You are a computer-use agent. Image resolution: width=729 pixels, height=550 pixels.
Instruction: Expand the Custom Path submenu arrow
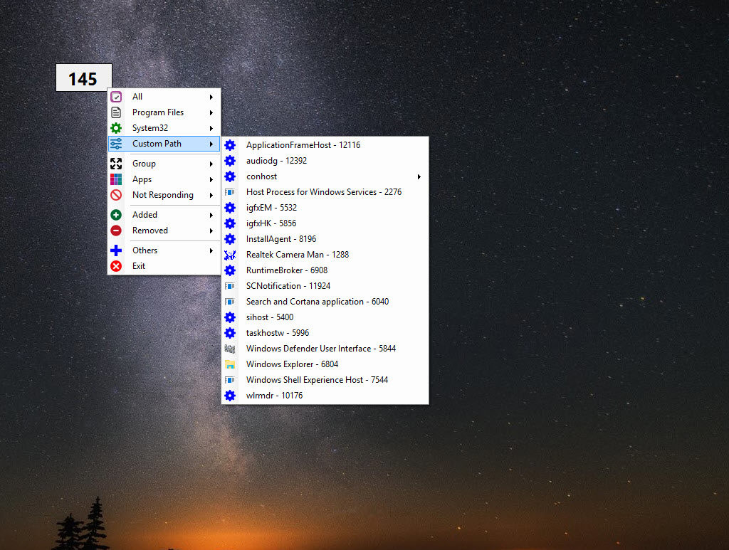click(211, 144)
